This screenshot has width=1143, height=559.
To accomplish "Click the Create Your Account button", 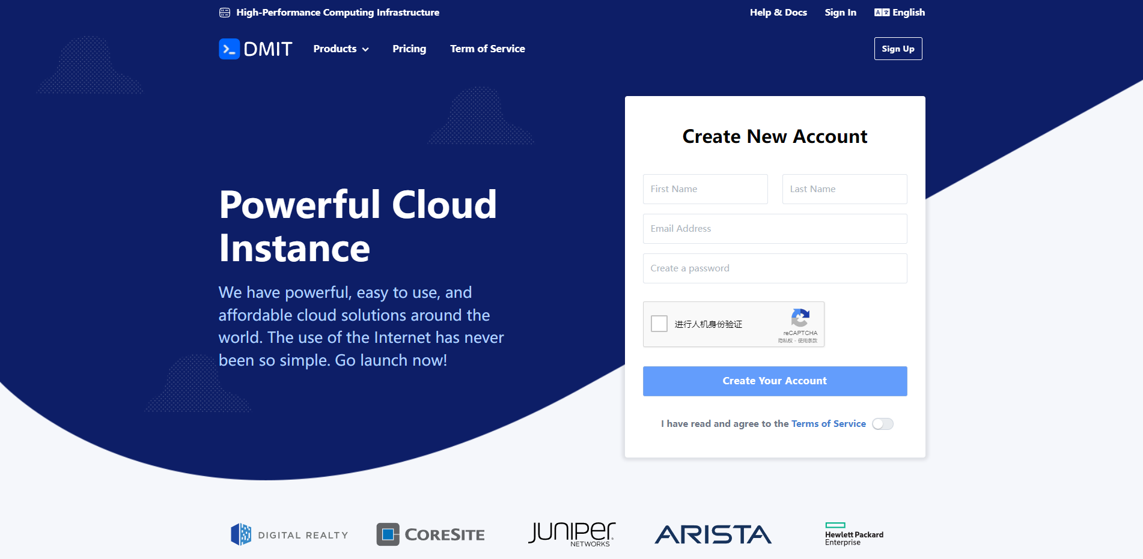I will (775, 381).
